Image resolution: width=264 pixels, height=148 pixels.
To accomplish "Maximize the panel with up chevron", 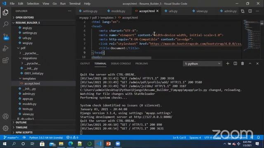I will pyautogui.click(x=250, y=64).
